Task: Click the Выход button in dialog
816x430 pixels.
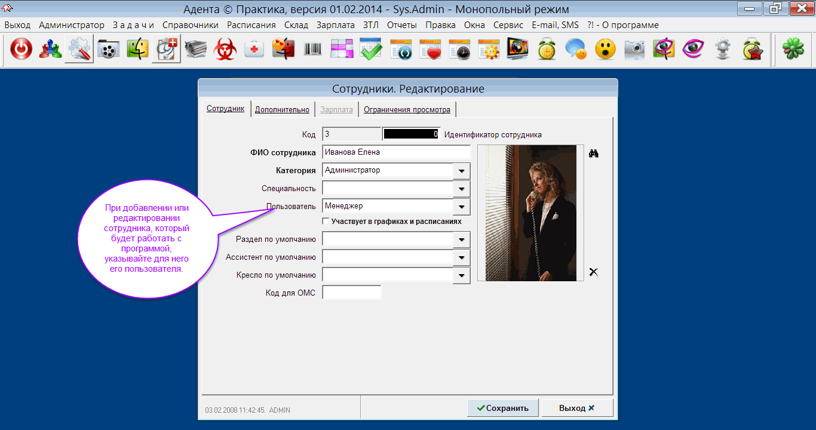Action: tap(576, 408)
